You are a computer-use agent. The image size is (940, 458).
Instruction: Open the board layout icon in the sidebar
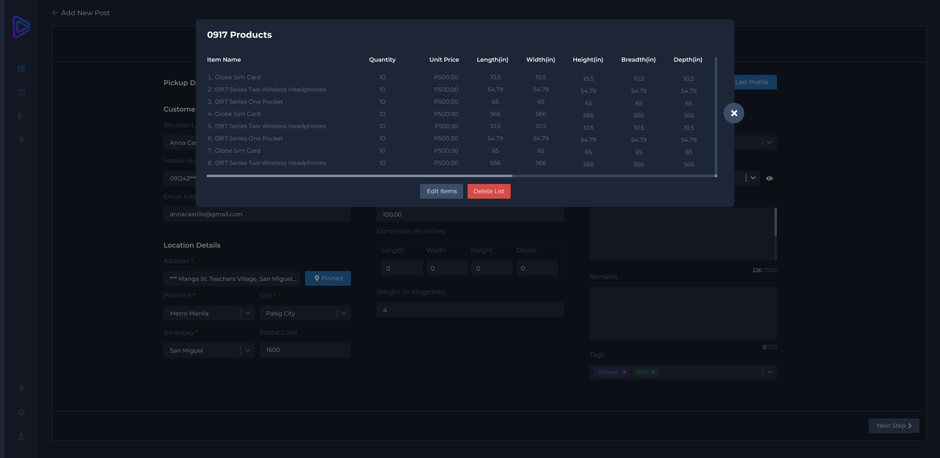pyautogui.click(x=22, y=92)
